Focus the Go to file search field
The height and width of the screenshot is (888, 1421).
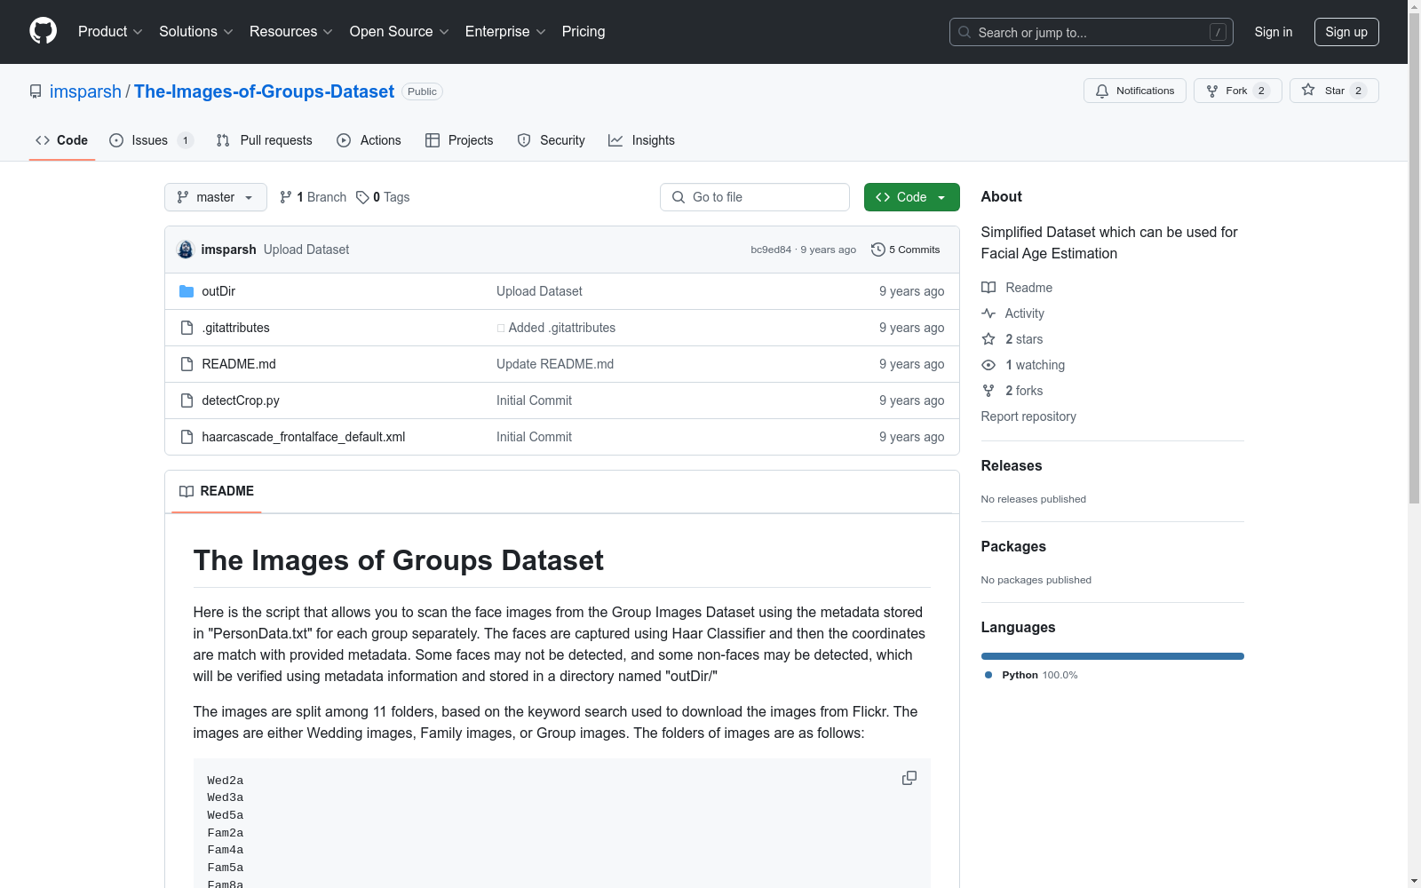point(755,197)
